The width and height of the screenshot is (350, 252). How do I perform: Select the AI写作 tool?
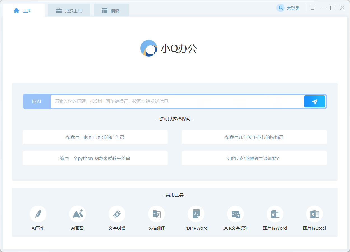38,218
